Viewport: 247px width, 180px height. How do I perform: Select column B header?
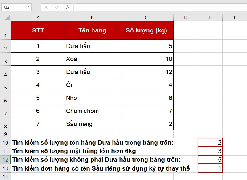(92, 17)
